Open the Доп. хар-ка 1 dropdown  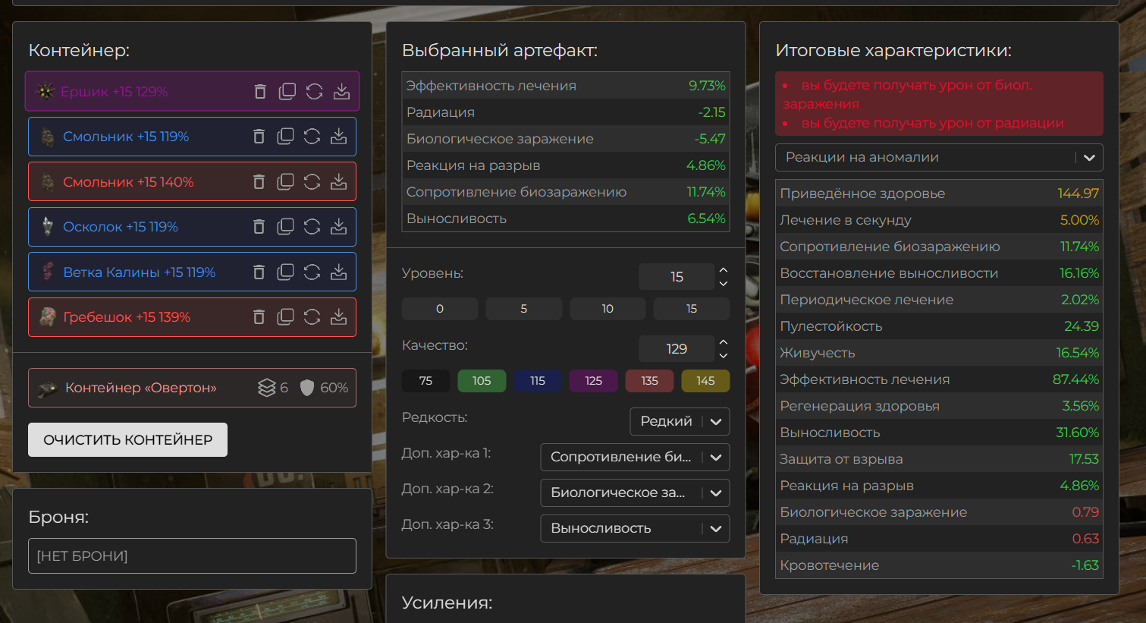tap(635, 457)
